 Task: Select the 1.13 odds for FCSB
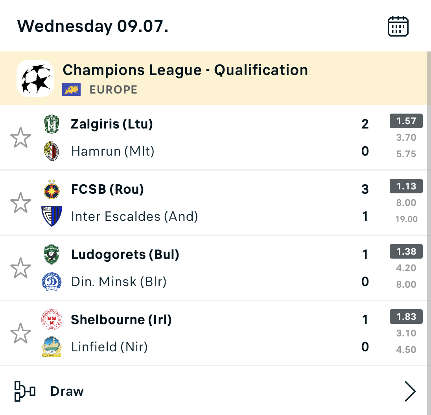[406, 186]
